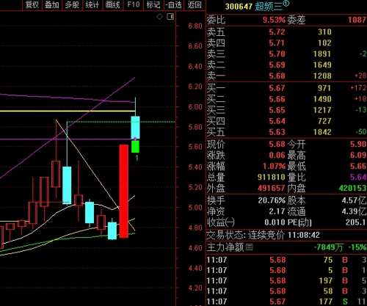The width and height of the screenshot is (367, 306).
Task: Click the green candlestick marked 1
Action: tap(135, 147)
